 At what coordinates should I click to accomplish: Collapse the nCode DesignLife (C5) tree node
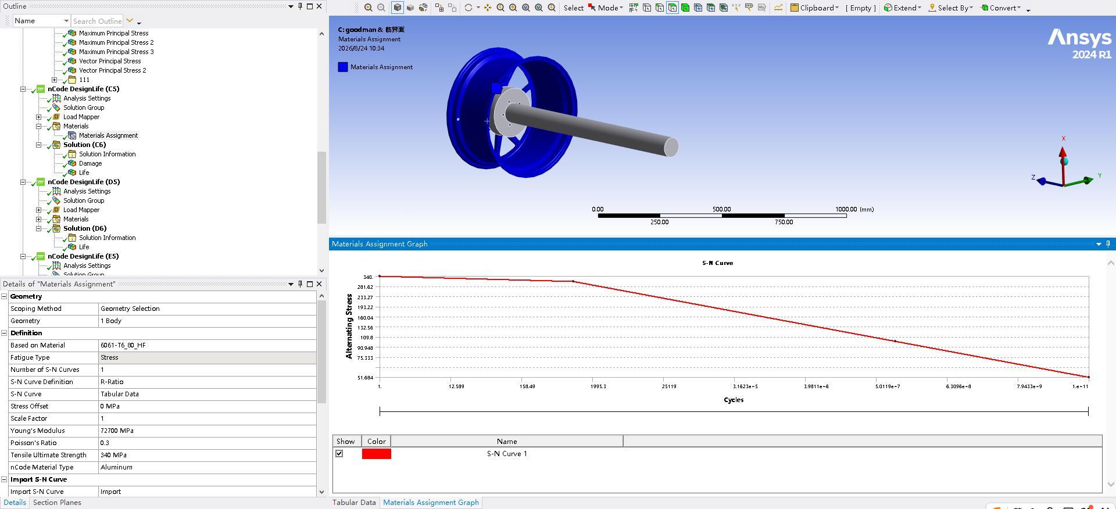[23, 89]
